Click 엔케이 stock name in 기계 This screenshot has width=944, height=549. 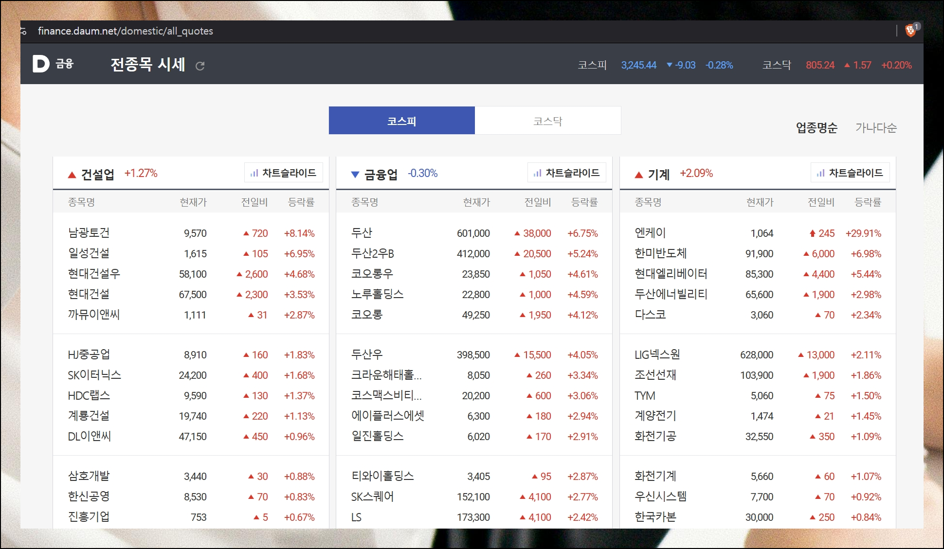(650, 233)
